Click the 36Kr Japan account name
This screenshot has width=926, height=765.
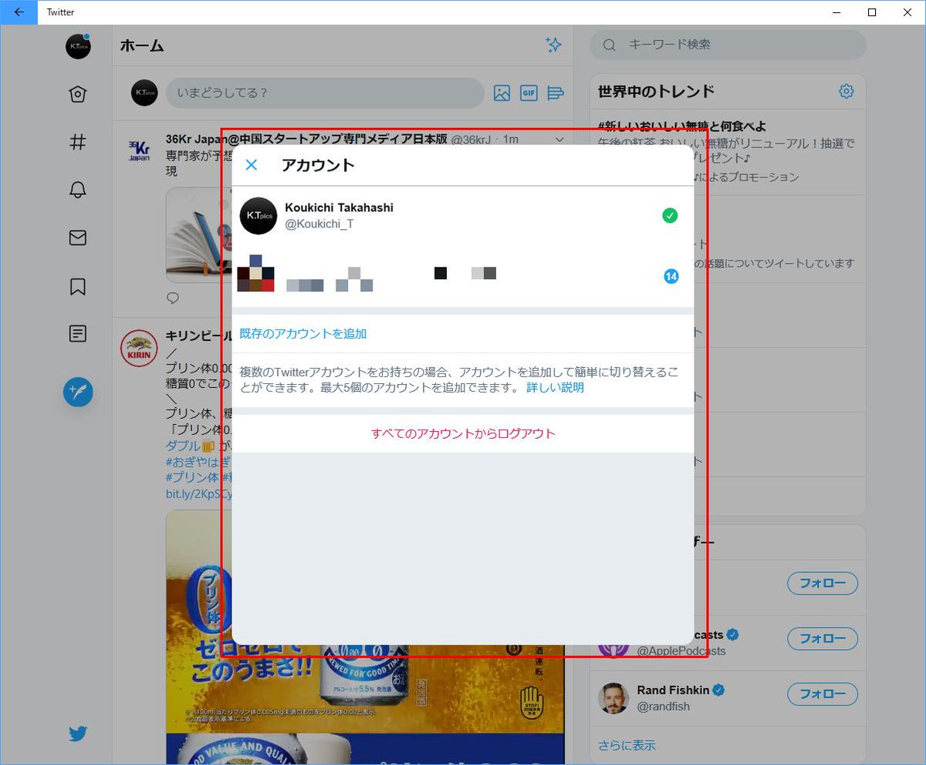point(306,140)
